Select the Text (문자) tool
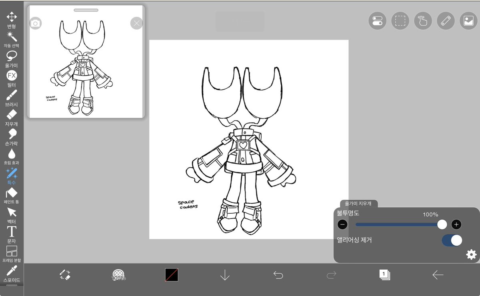The width and height of the screenshot is (480, 296). 12,235
